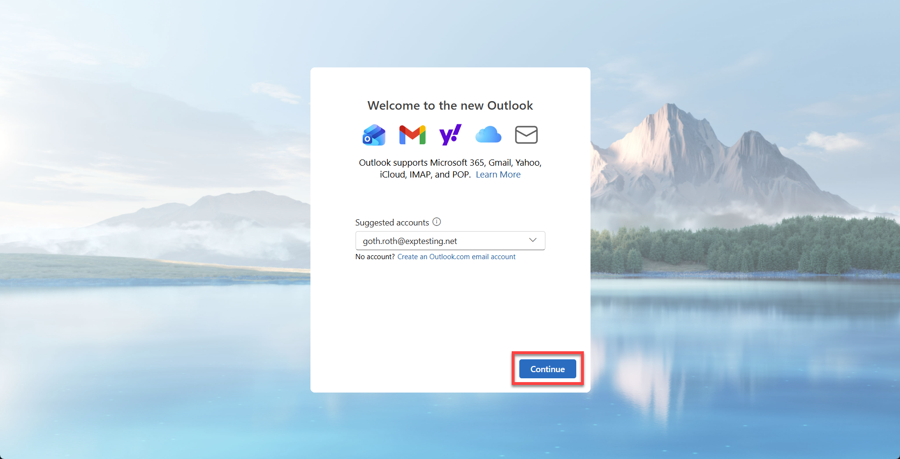Image resolution: width=900 pixels, height=459 pixels.
Task: Open Create an Outlook.com email account link
Action: click(x=456, y=257)
